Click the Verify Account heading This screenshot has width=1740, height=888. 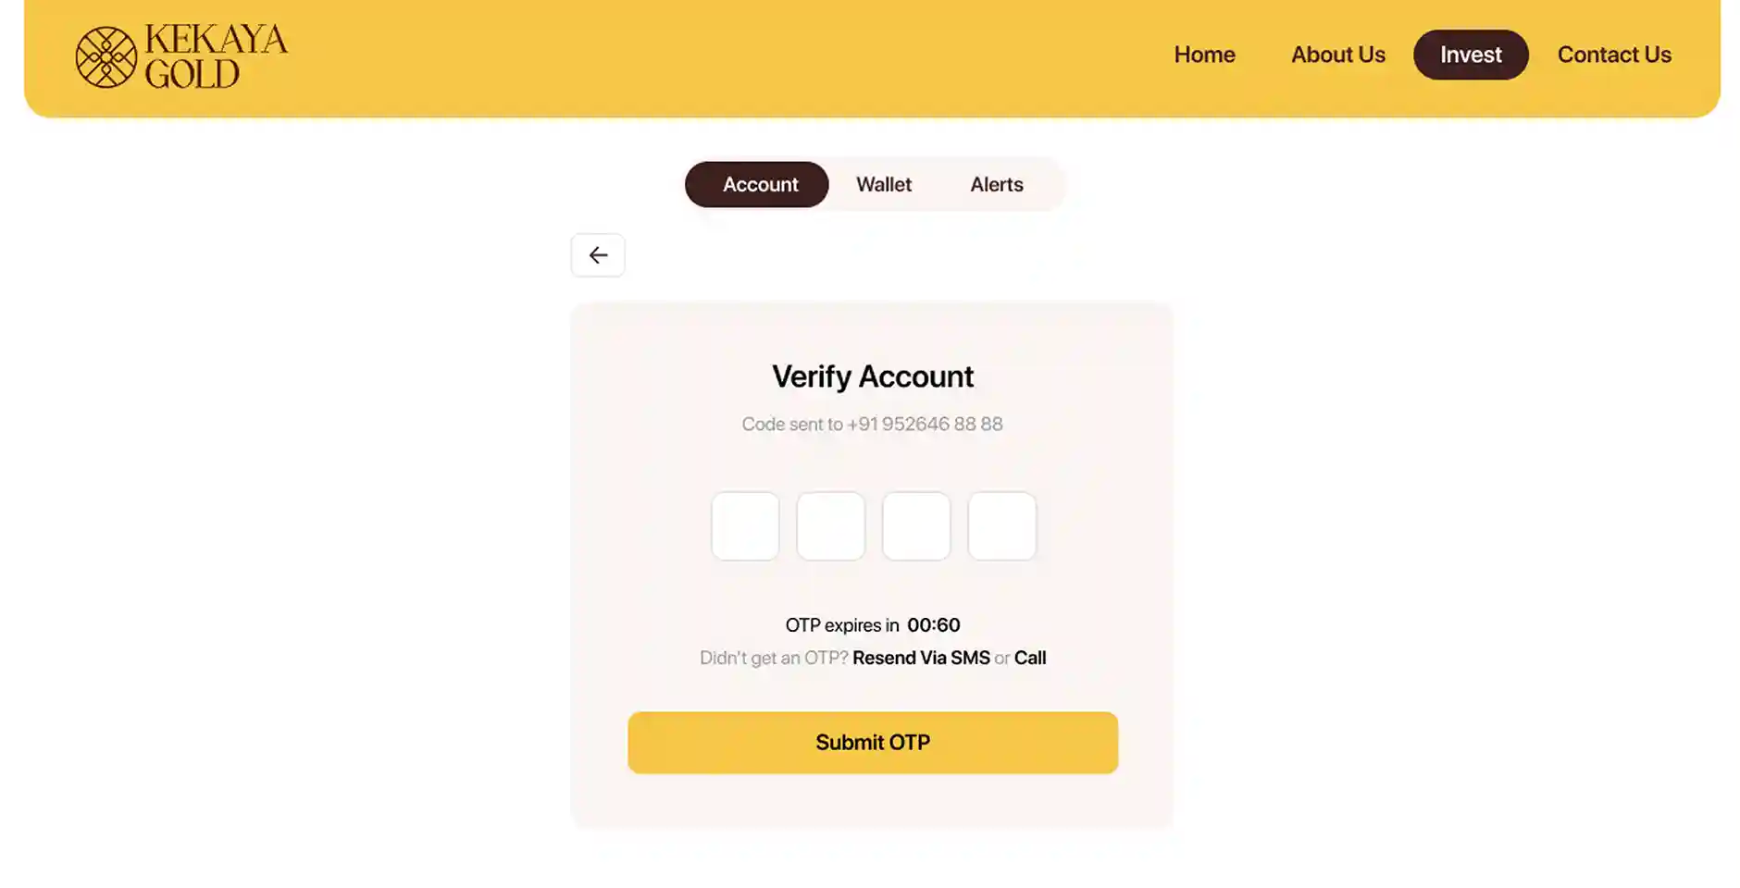(x=873, y=376)
